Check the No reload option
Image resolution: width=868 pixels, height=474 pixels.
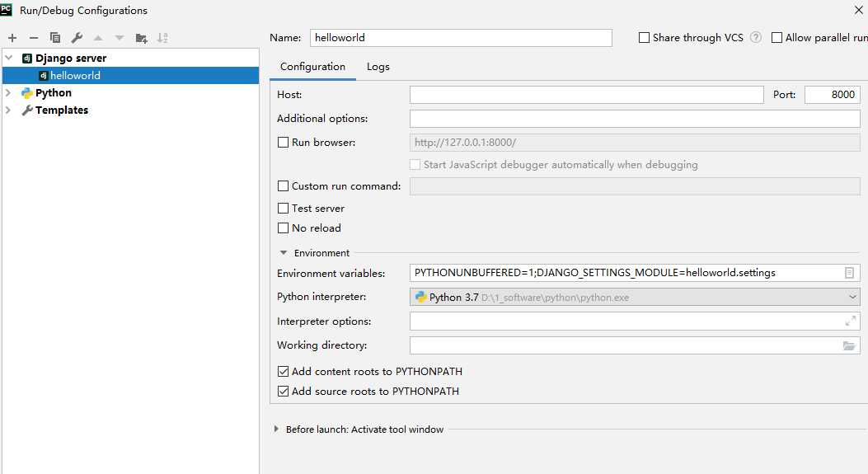(x=283, y=228)
